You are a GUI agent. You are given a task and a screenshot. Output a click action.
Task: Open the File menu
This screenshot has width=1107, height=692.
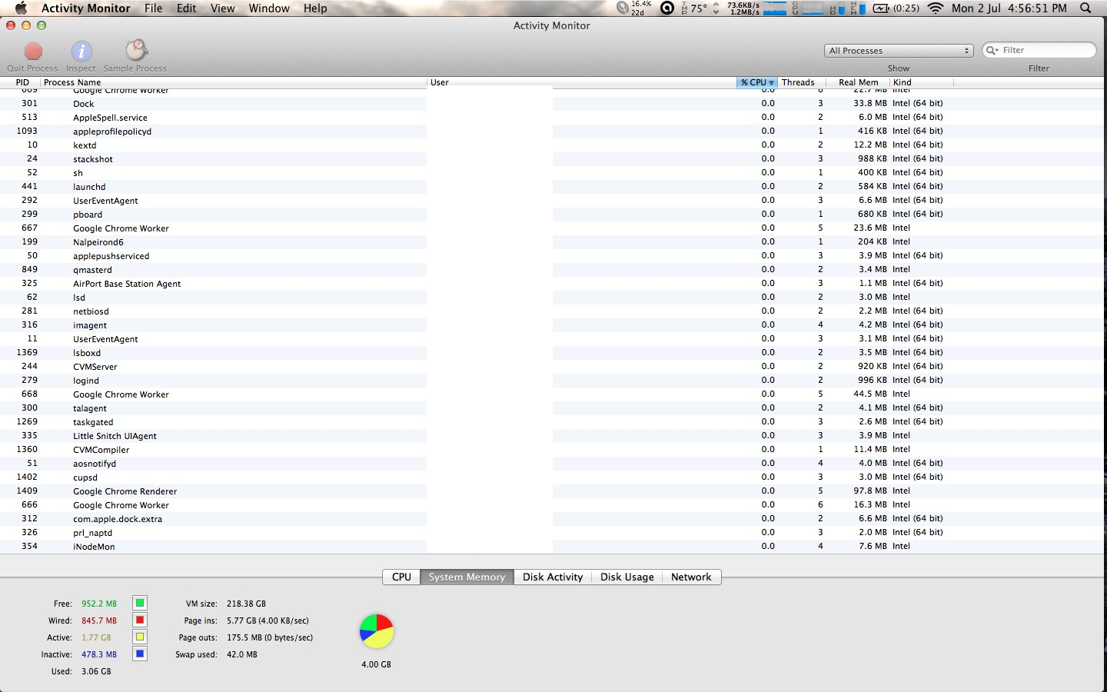[154, 8]
